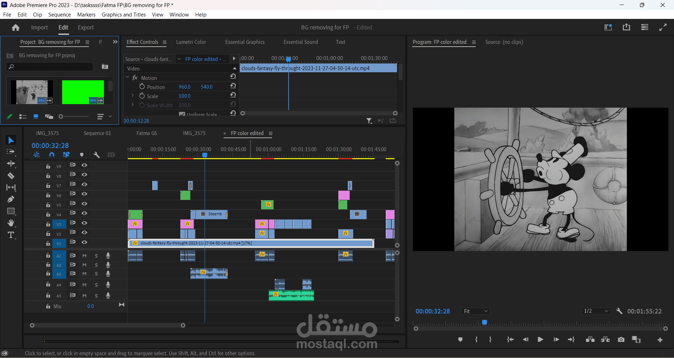Open the Workspaces icon in header

608,27
